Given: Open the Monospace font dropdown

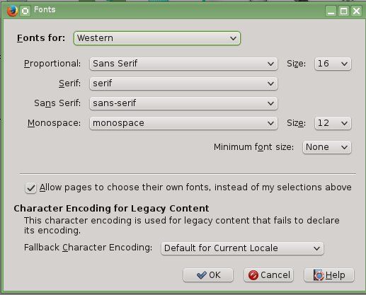Looking at the screenshot, I should click(x=183, y=123).
